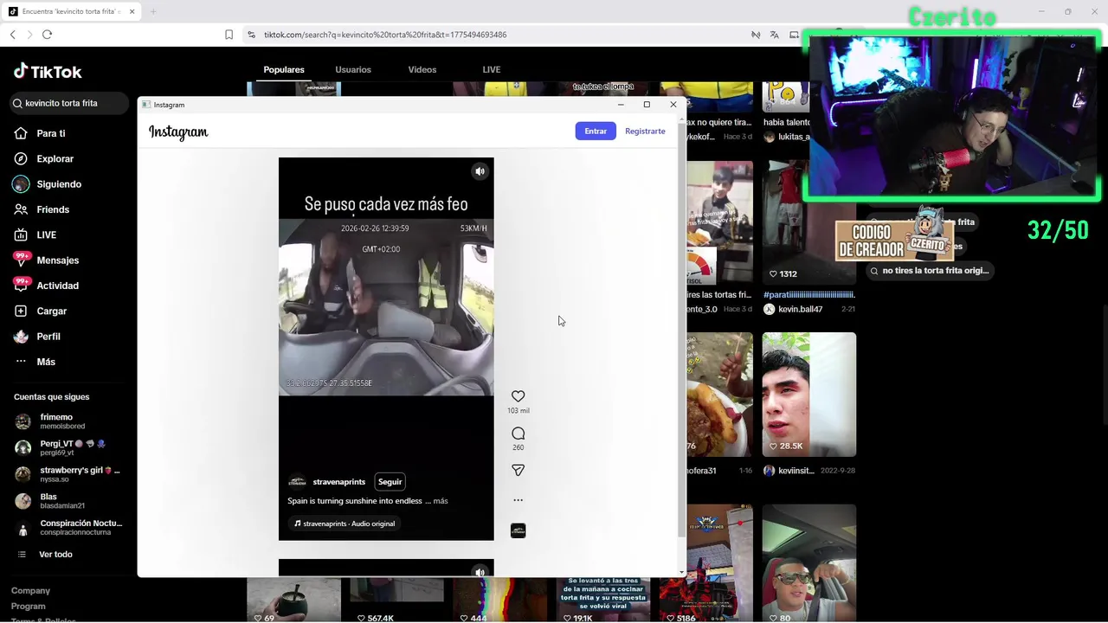
Task: Switch to the Populares tab
Action: 284,70
